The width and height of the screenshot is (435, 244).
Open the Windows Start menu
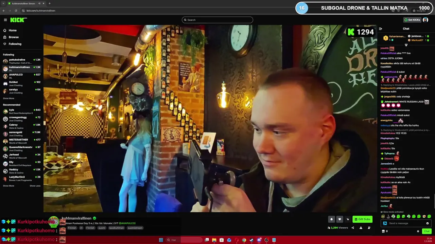click(161, 240)
